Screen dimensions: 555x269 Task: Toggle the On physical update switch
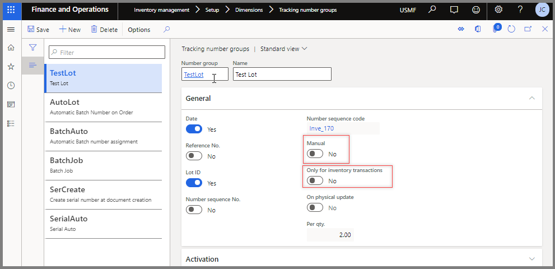(x=315, y=208)
